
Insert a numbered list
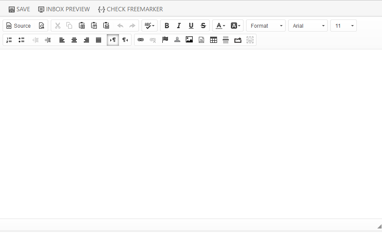pos(9,40)
